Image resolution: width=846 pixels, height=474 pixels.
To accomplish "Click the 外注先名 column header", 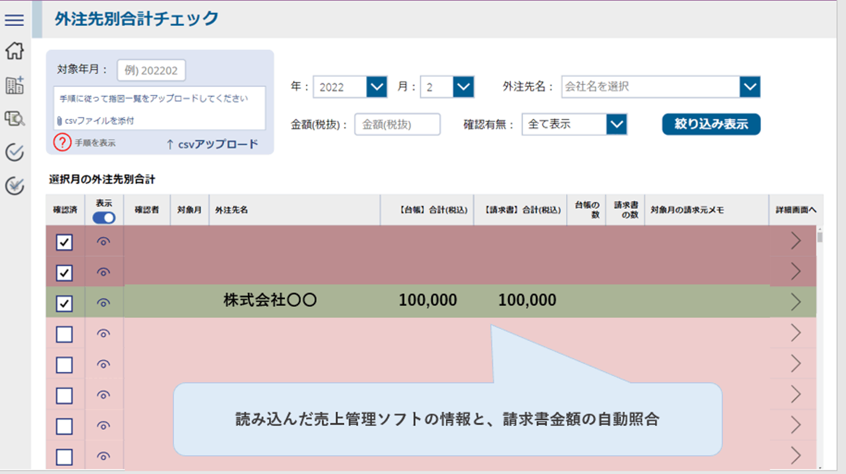I will click(x=295, y=210).
